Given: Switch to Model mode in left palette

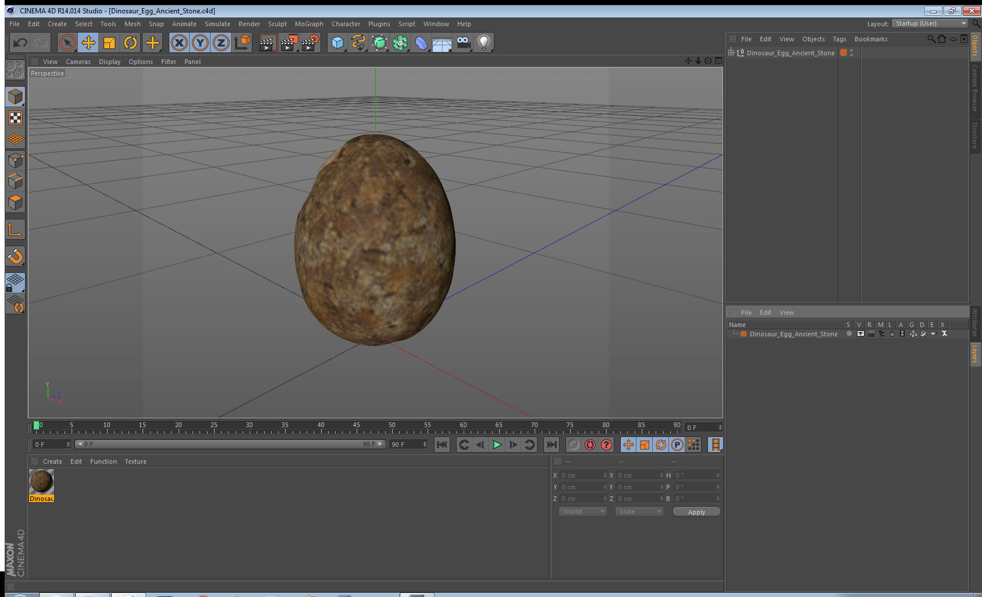Looking at the screenshot, I should (x=15, y=97).
